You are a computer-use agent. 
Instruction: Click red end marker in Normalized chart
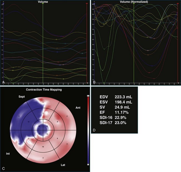(177, 42)
